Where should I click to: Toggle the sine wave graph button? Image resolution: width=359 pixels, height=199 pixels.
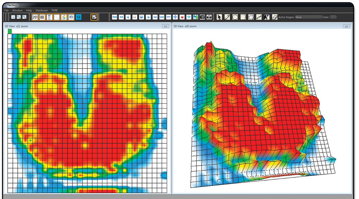click(57, 17)
